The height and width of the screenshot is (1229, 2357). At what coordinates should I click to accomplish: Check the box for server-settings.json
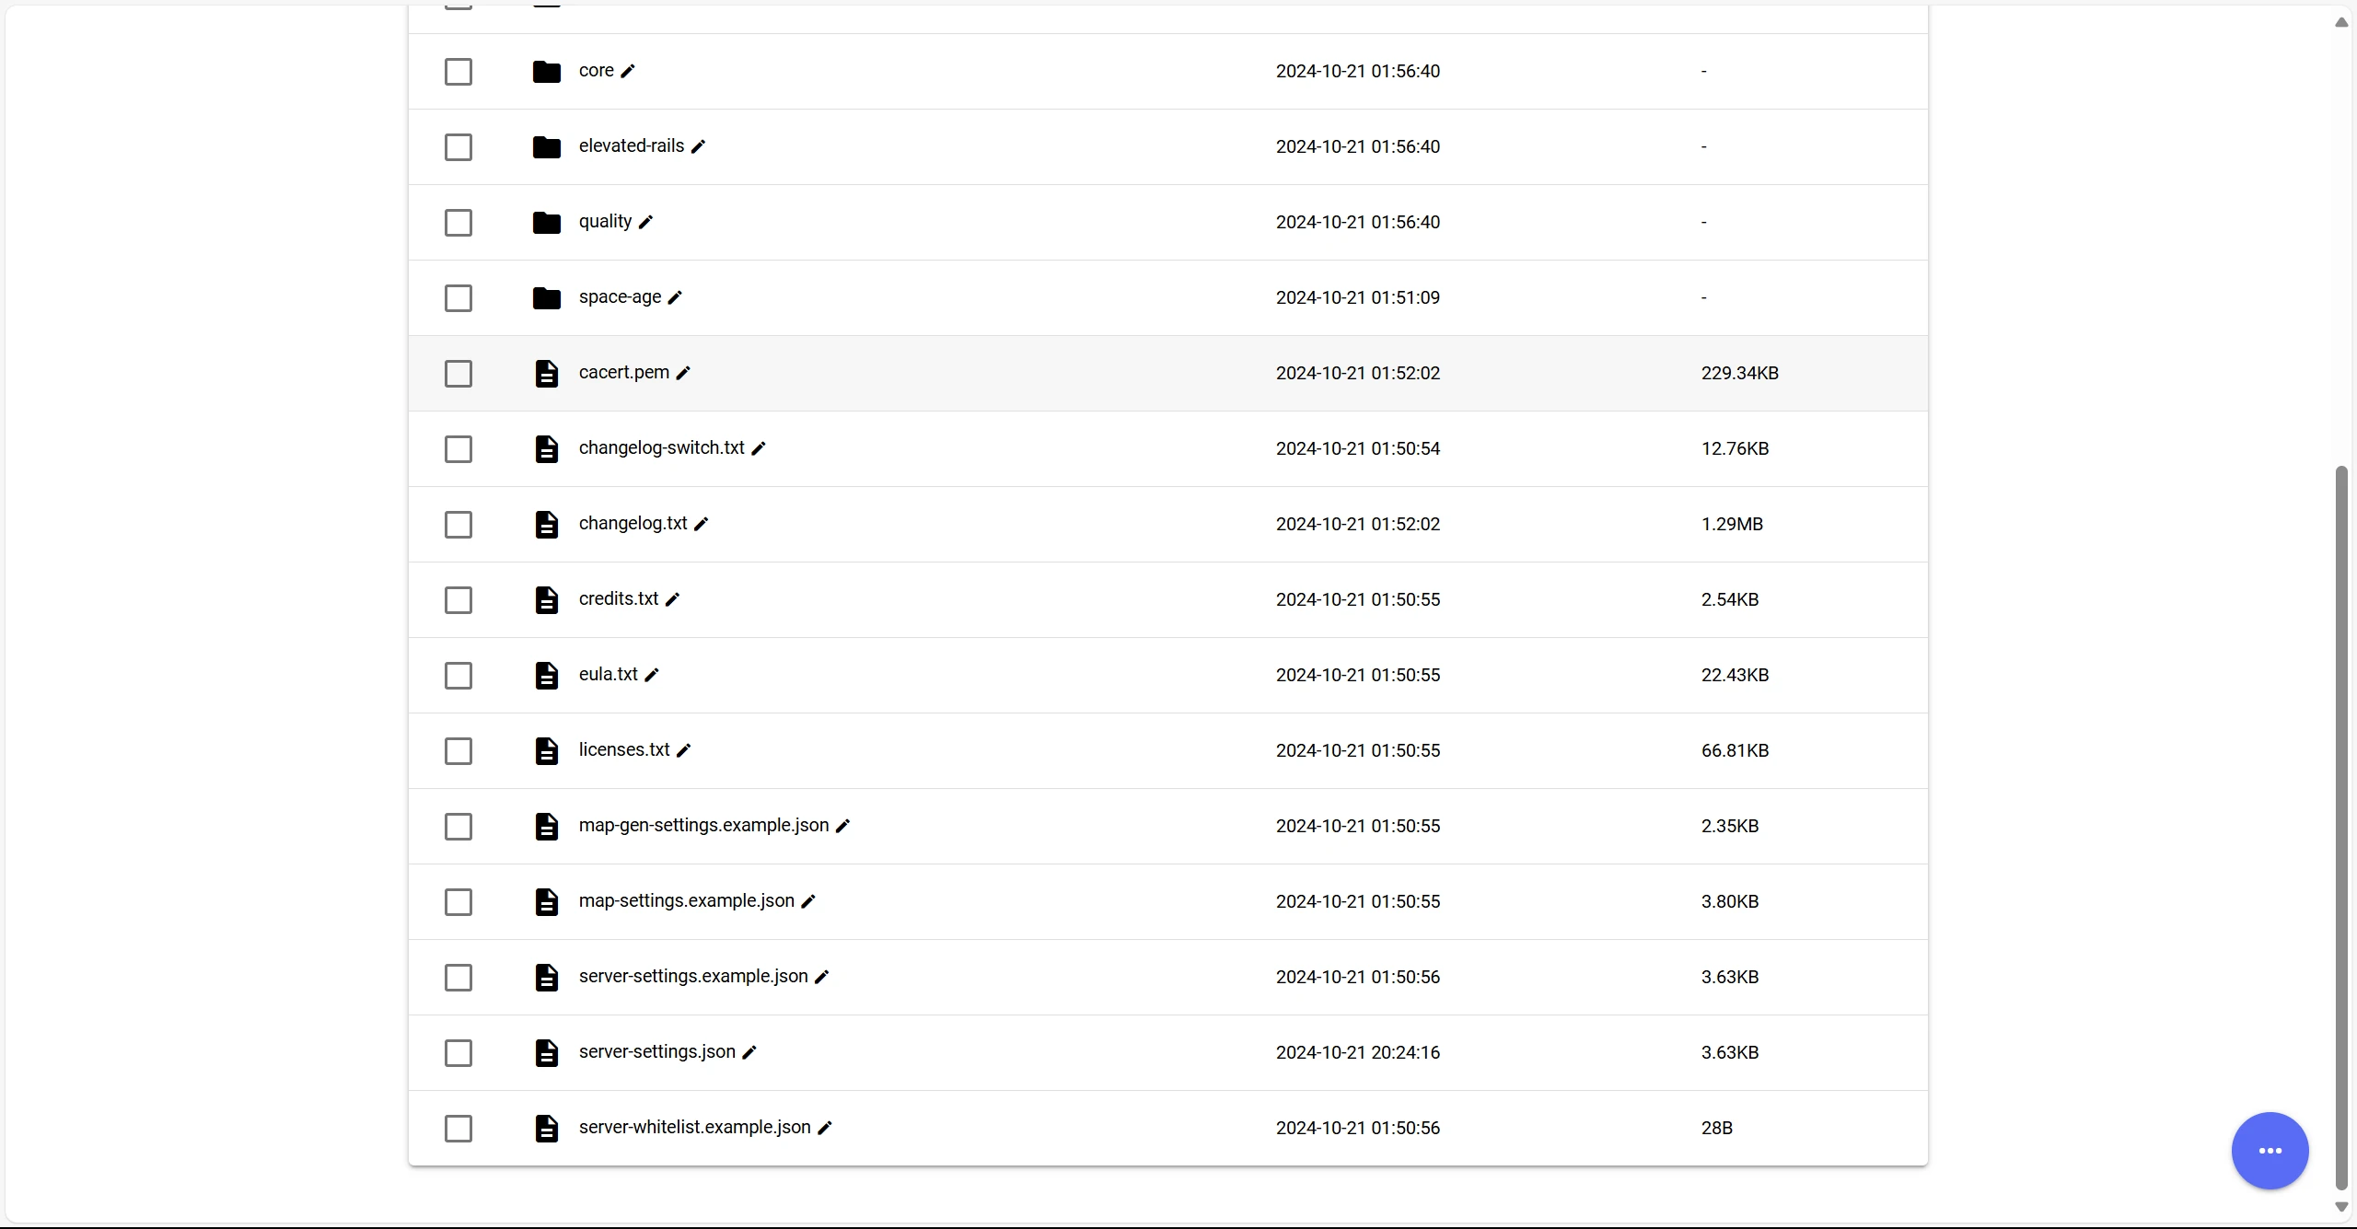click(x=459, y=1053)
